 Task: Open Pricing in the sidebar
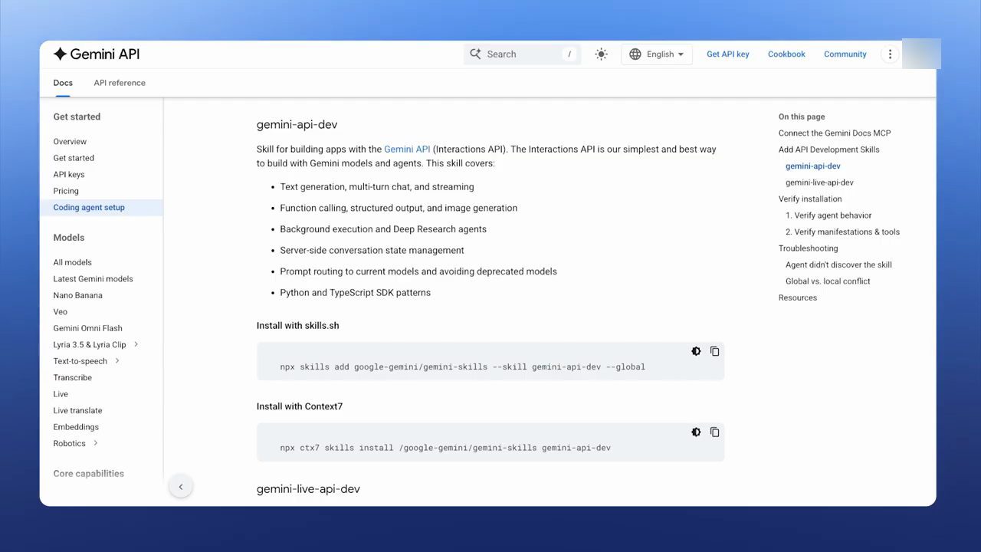[66, 191]
